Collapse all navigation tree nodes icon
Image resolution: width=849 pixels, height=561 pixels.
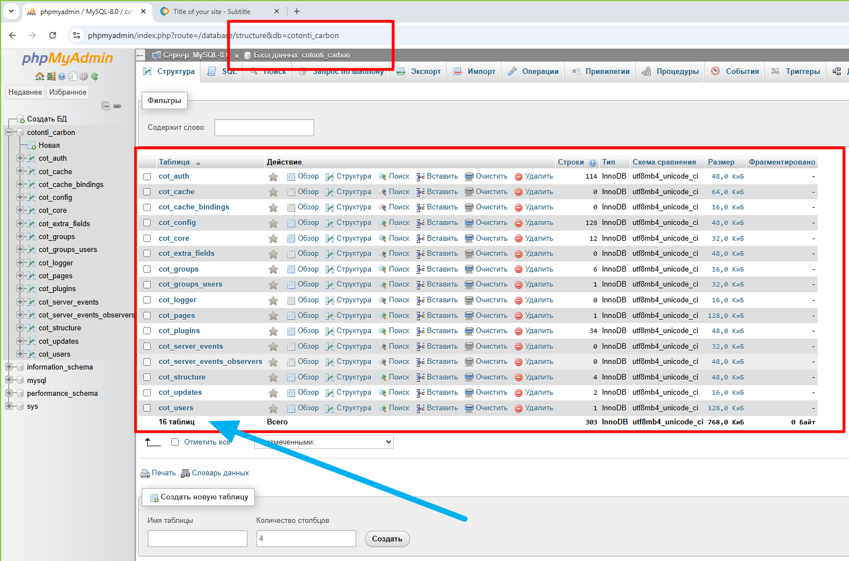(106, 106)
